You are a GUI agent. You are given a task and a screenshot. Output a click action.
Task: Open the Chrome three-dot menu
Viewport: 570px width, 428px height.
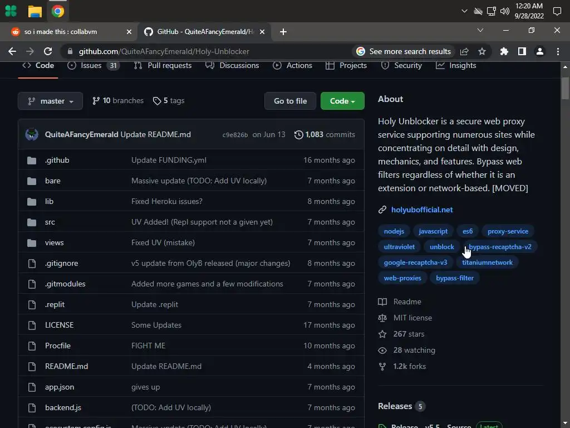click(558, 51)
